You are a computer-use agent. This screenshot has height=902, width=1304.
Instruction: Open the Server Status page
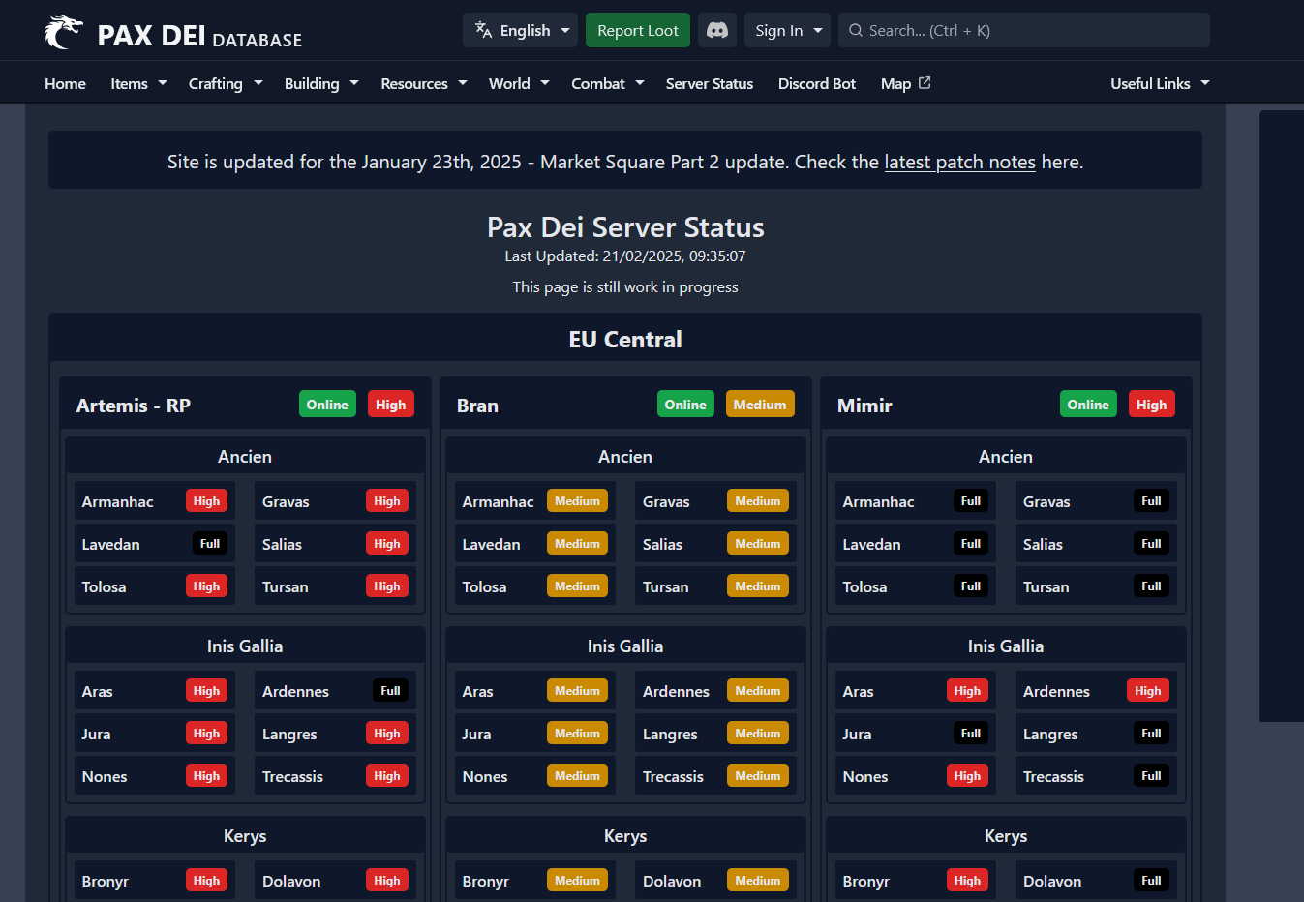[x=710, y=83]
